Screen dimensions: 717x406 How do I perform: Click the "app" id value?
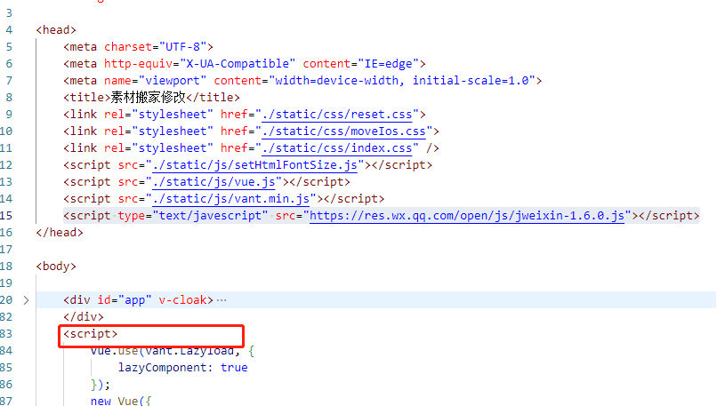click(134, 300)
